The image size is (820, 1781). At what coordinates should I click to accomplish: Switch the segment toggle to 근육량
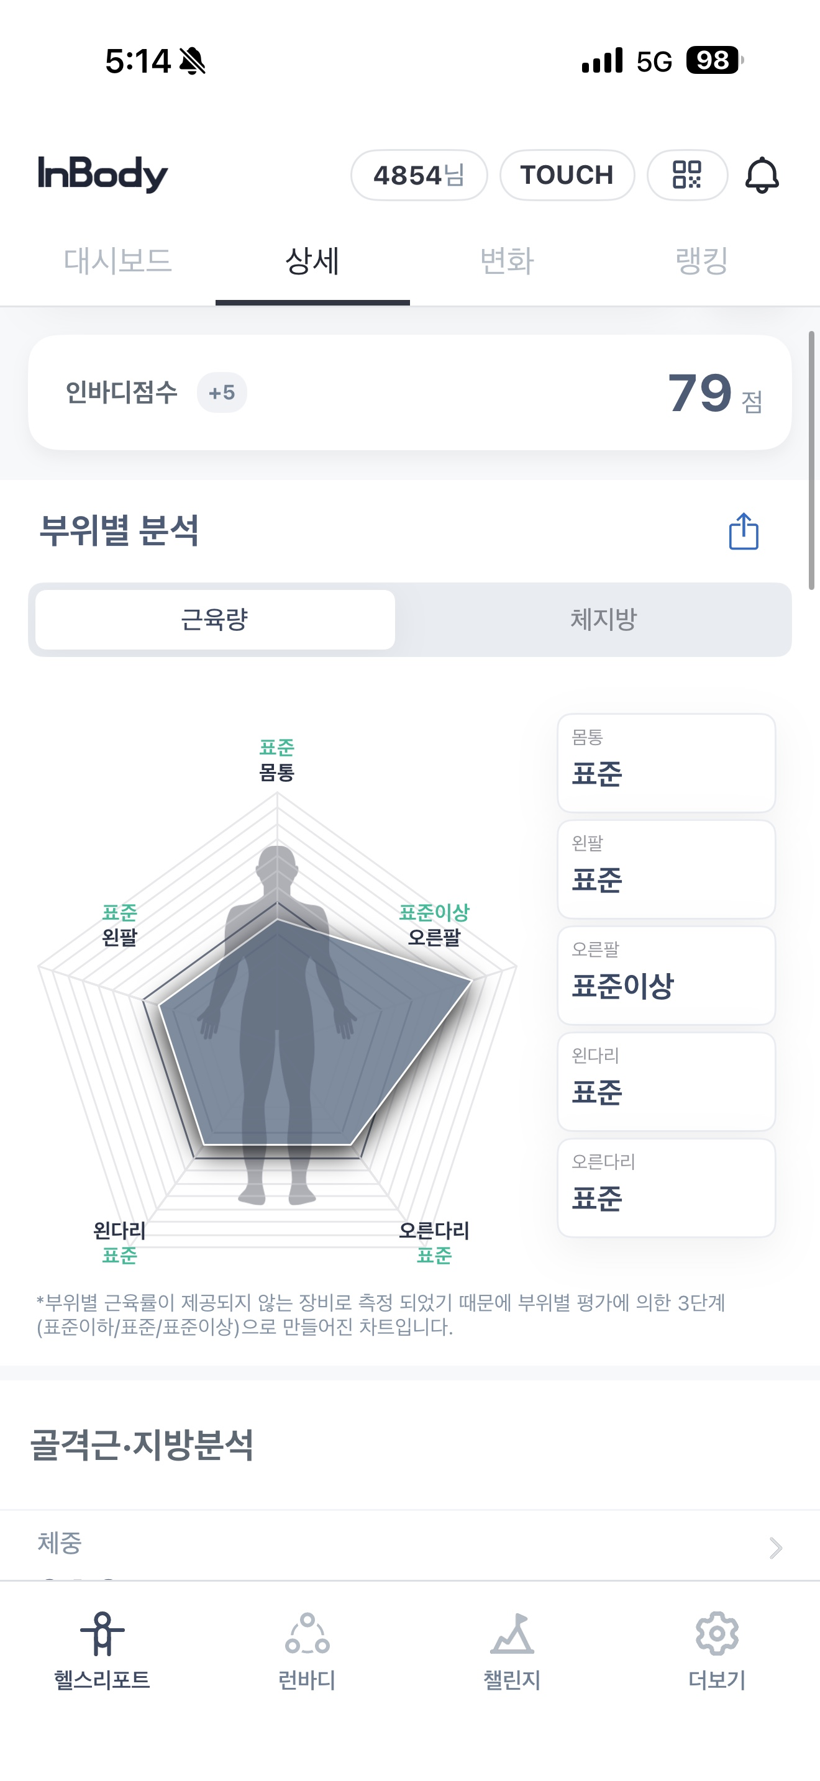215,620
